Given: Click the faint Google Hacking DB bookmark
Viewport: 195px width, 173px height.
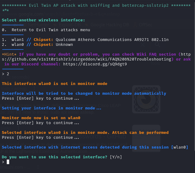Looking at the screenshot, I should pyautogui.click(x=108, y=25).
